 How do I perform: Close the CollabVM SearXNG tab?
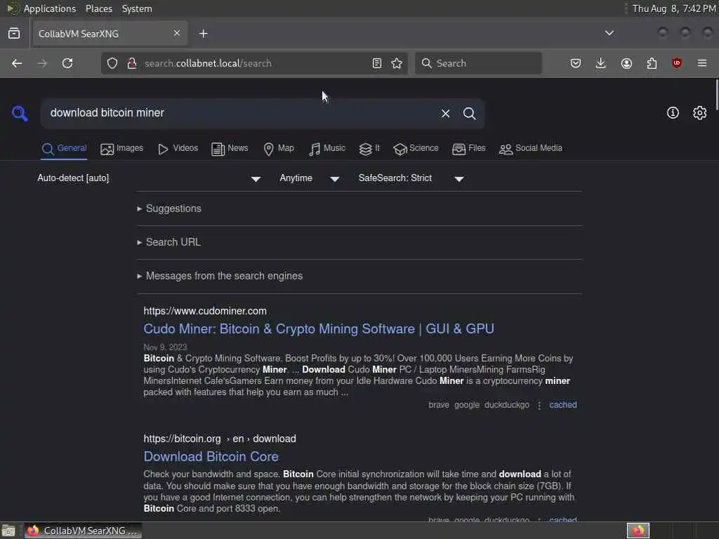click(x=177, y=33)
